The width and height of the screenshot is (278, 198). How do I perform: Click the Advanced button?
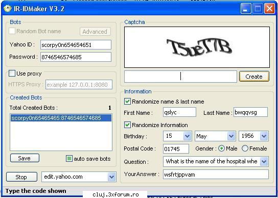coord(95,32)
